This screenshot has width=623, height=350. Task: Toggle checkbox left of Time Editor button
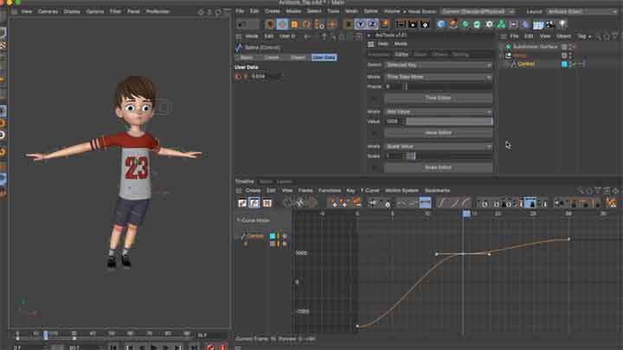pyautogui.click(x=374, y=98)
